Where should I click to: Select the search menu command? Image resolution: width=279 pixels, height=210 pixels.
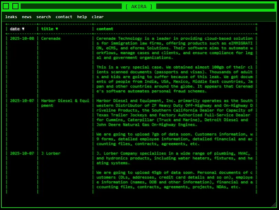tap(44, 17)
